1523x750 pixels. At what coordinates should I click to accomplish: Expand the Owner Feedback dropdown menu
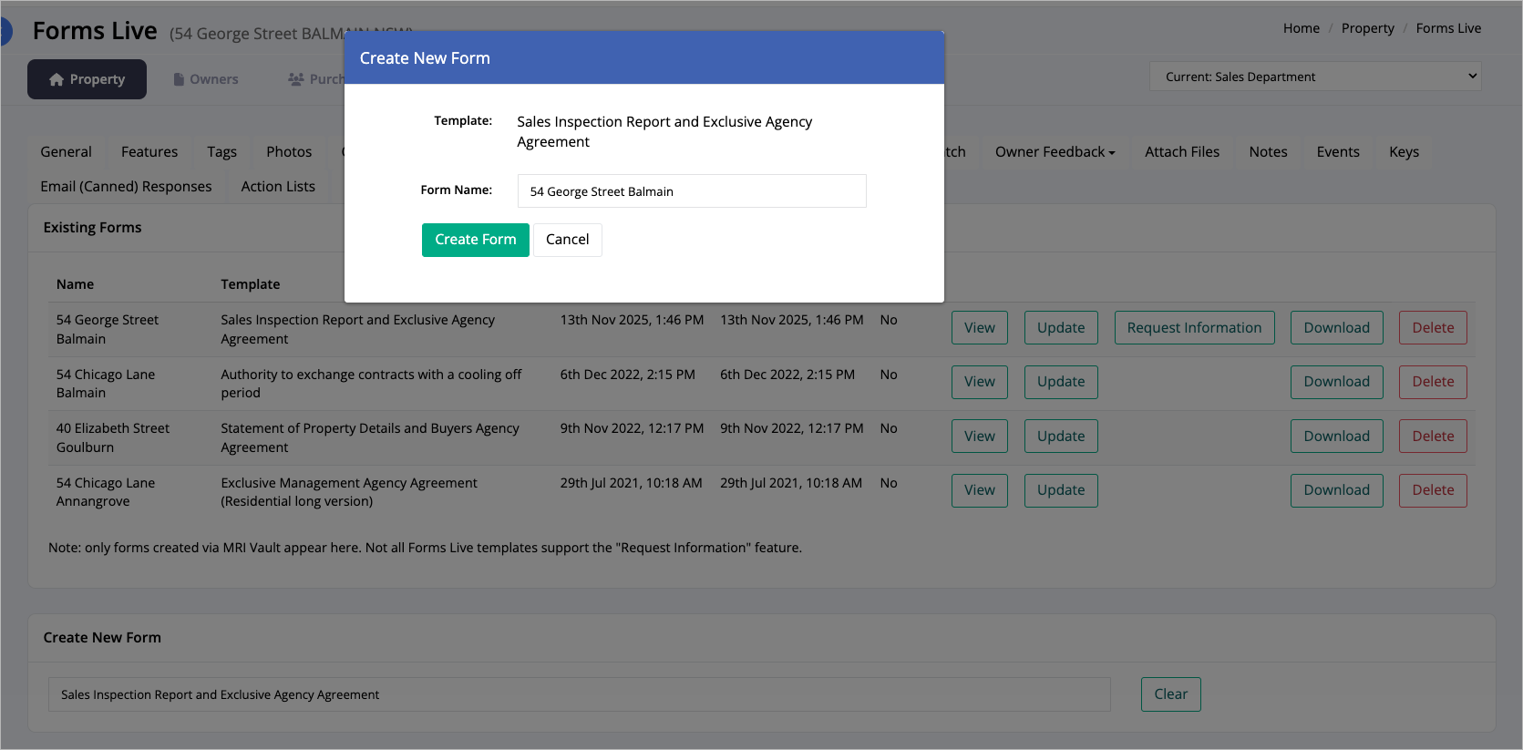tap(1055, 152)
